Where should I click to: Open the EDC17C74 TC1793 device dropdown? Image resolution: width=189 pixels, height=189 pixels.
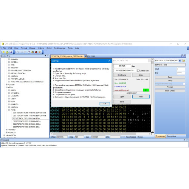click(x=180, y=61)
